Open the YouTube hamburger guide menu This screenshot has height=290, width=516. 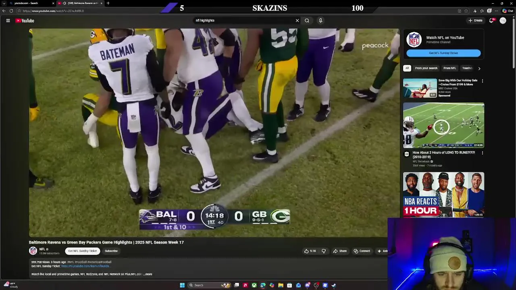pos(8,21)
